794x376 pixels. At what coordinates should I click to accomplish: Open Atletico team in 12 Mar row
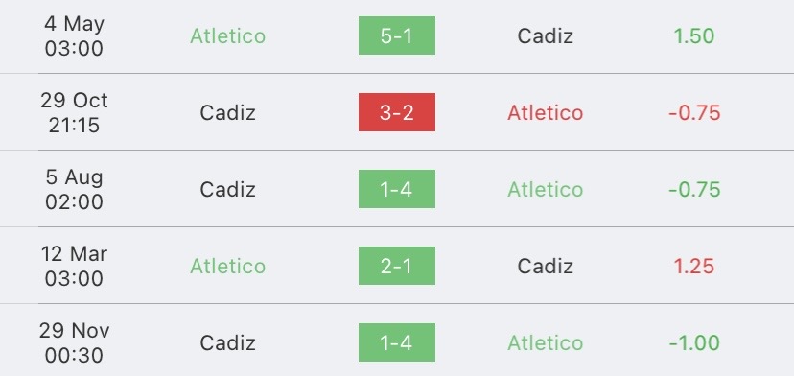[x=228, y=266]
